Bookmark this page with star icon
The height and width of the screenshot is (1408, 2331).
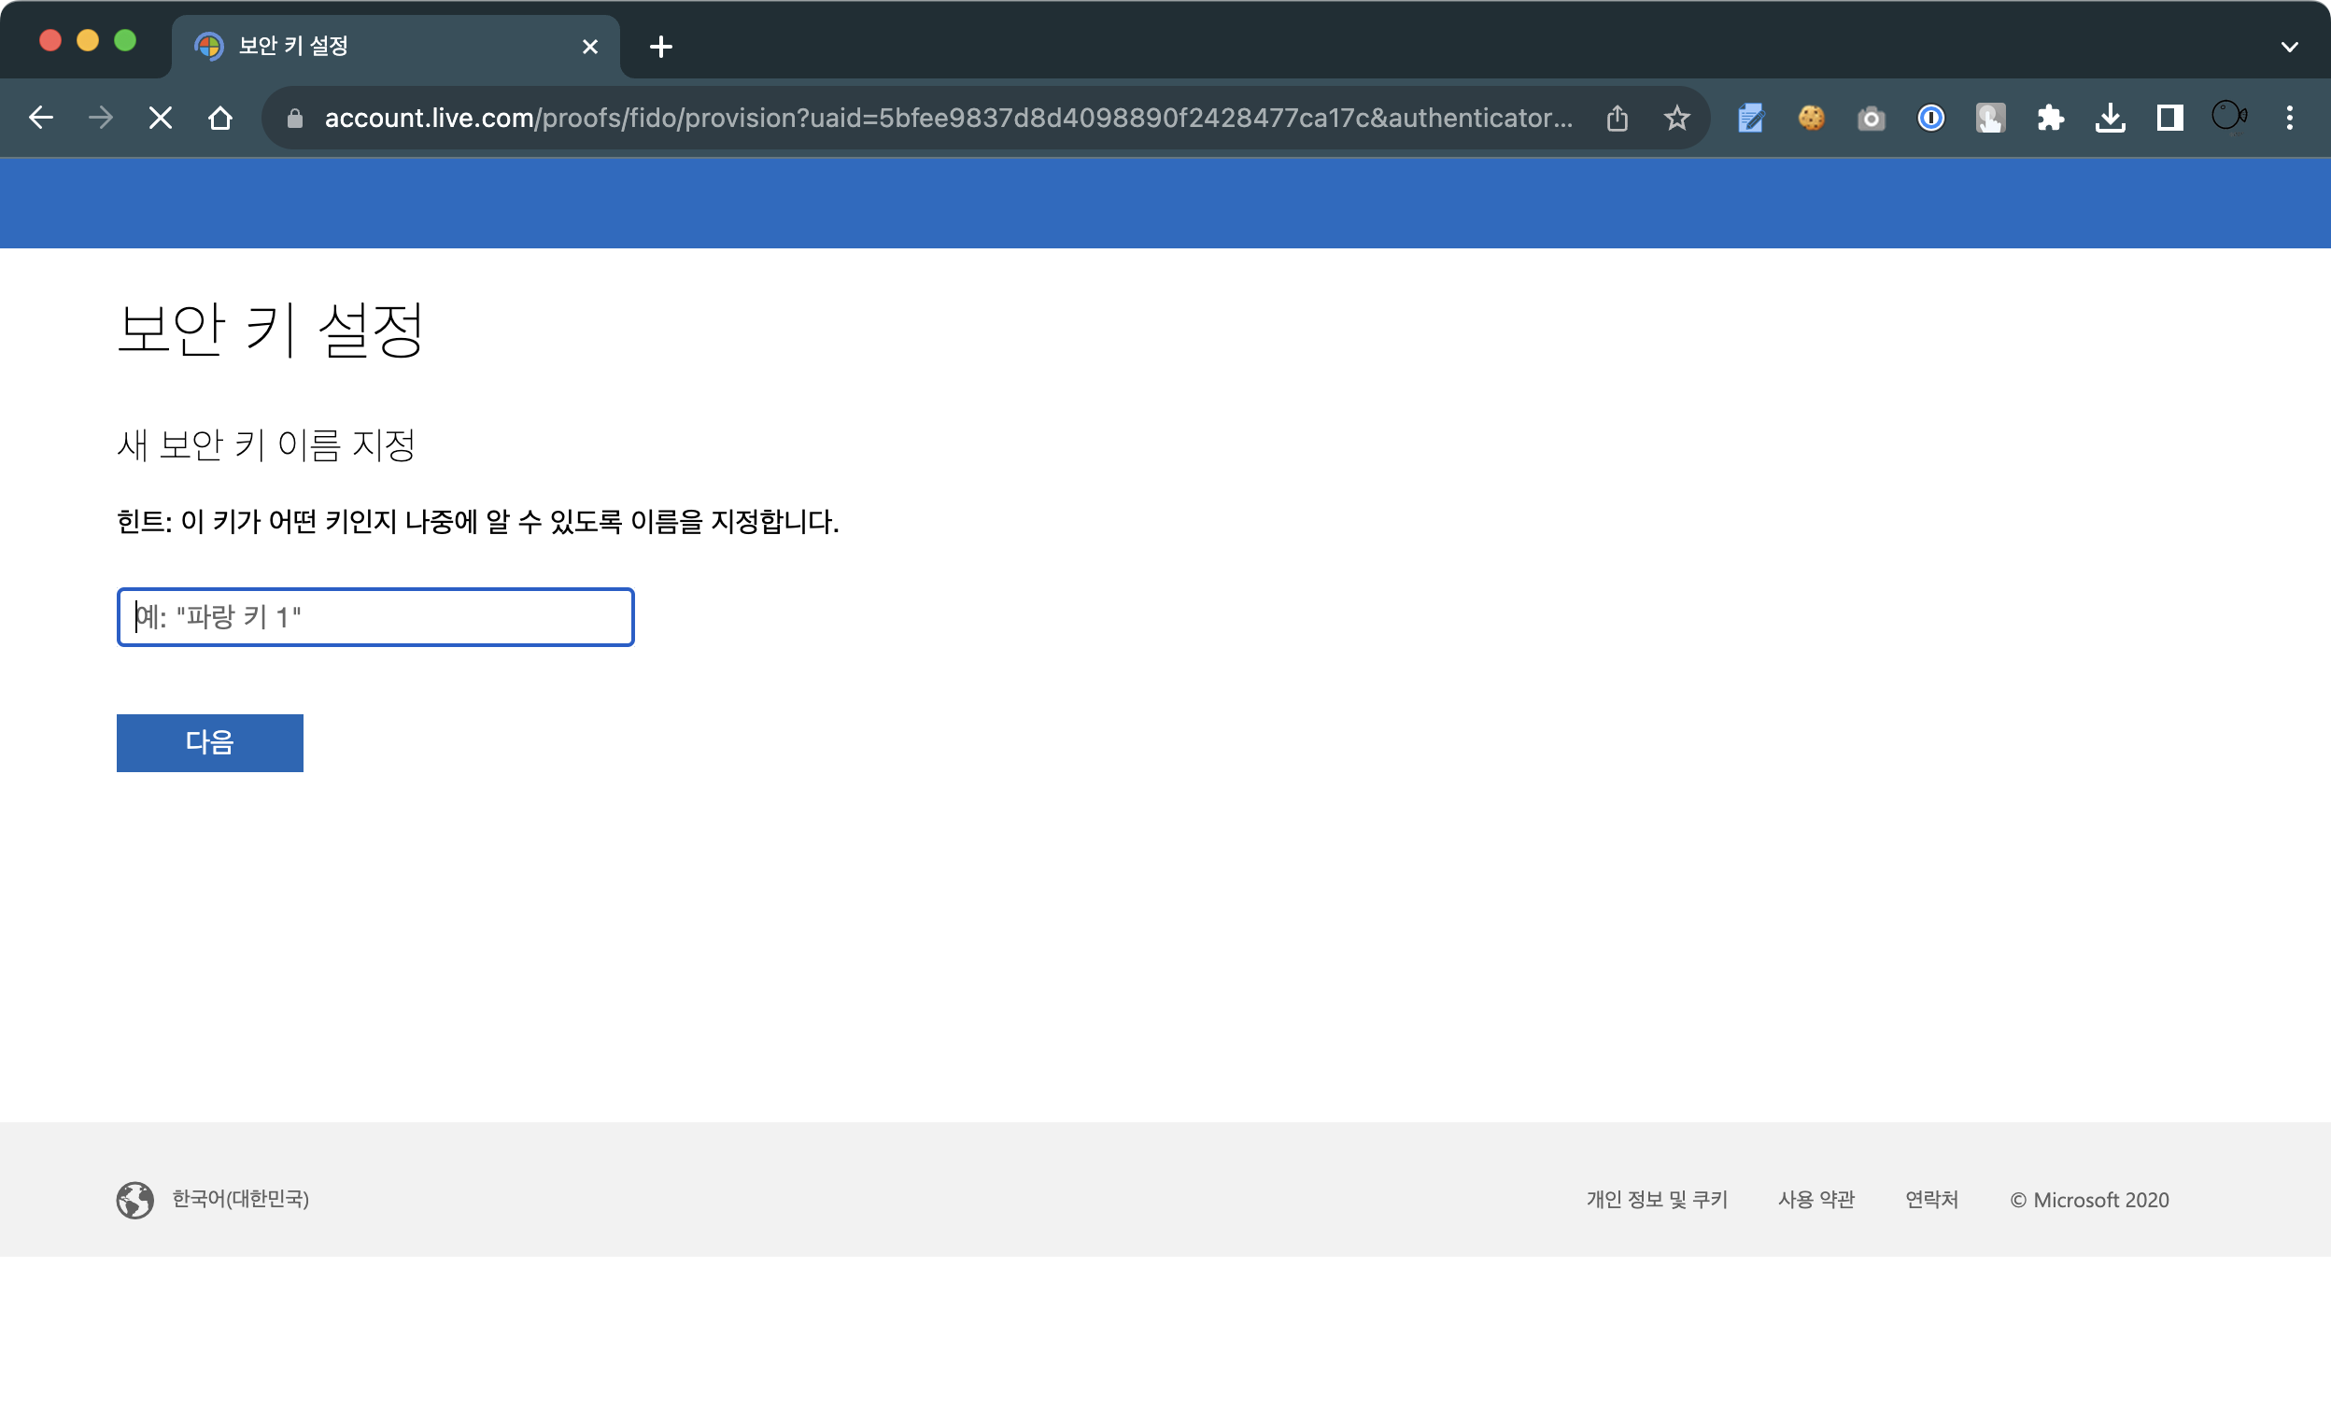(1676, 118)
